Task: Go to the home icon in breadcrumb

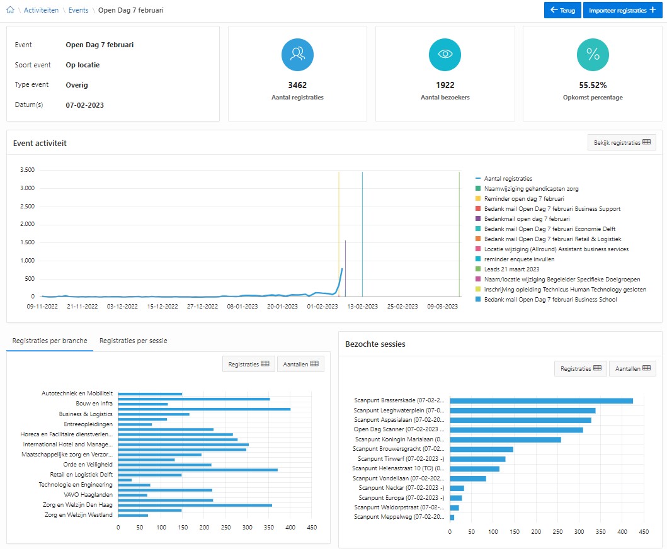Action: (10, 10)
